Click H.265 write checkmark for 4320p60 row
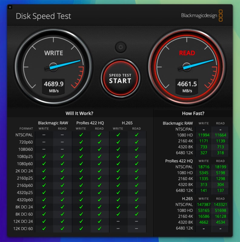 (118, 200)
